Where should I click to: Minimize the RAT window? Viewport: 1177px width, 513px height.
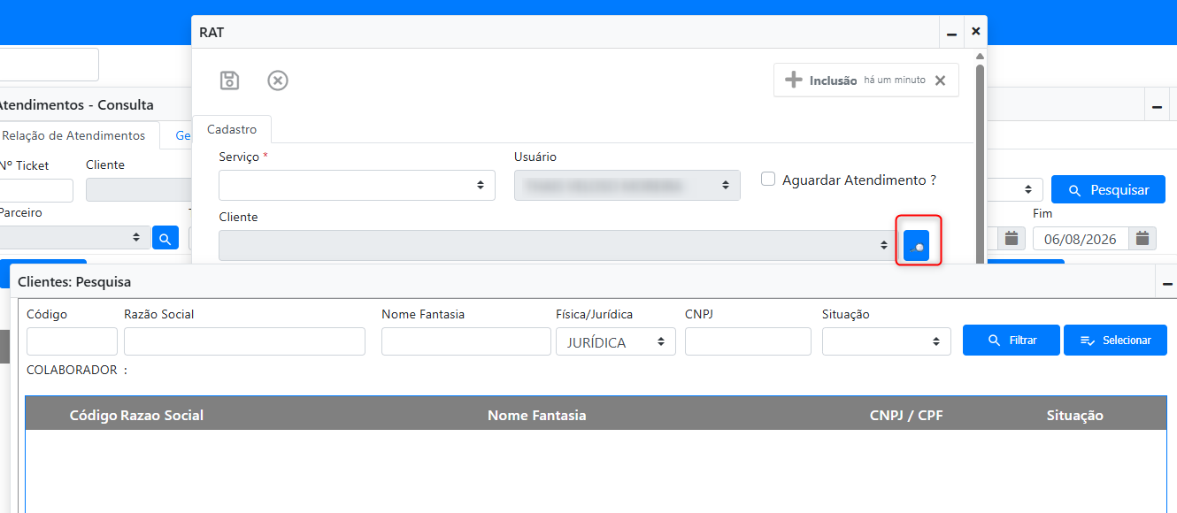point(951,33)
